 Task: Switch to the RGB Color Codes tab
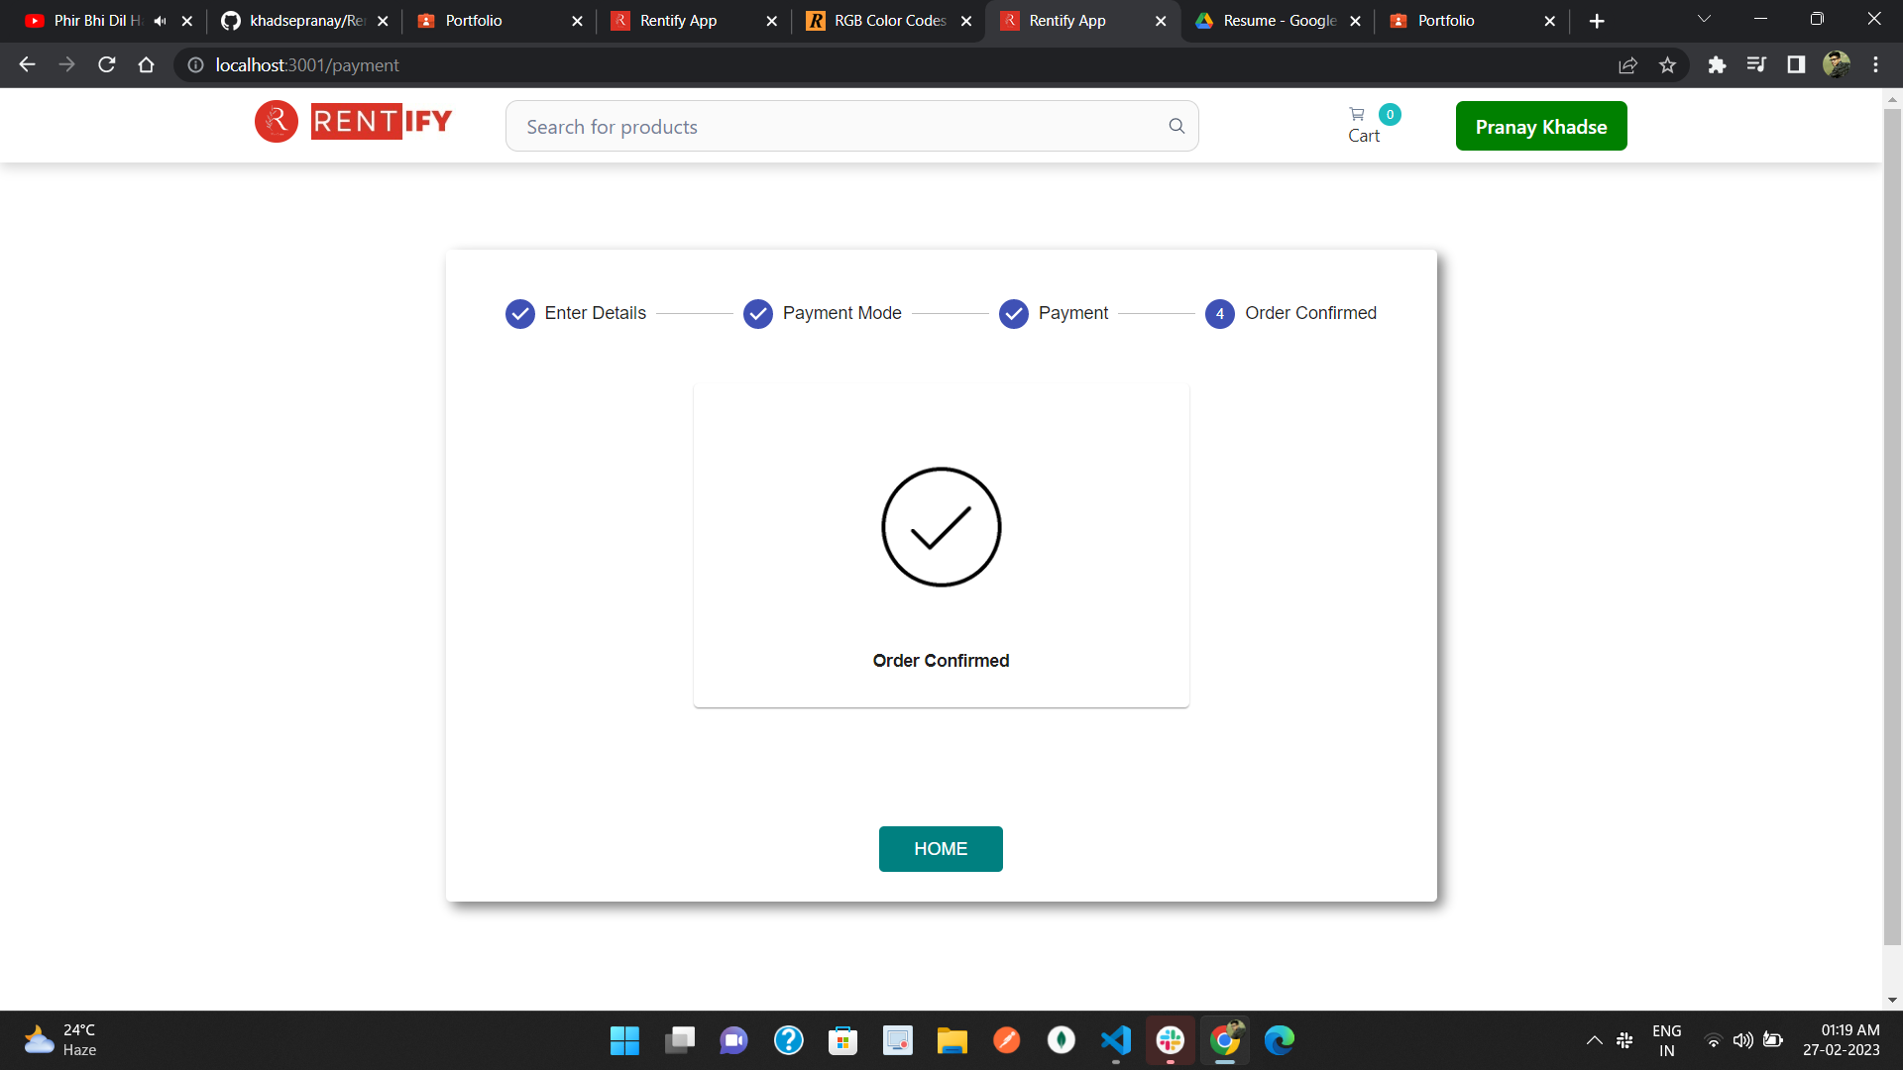click(888, 21)
